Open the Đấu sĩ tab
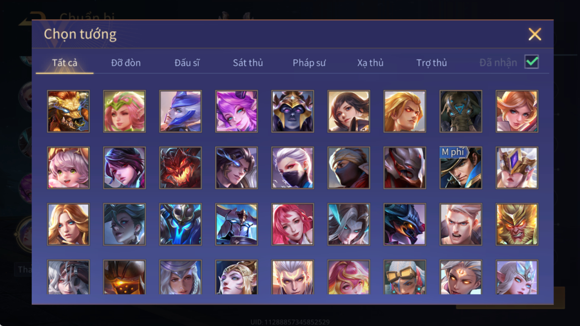Image resolution: width=580 pixels, height=326 pixels. (187, 63)
